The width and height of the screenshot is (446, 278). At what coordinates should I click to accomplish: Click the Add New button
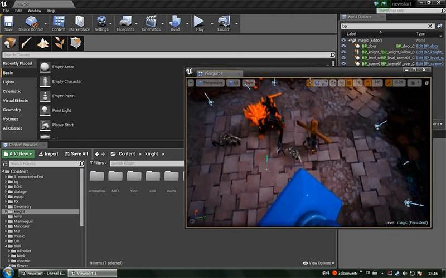click(18, 154)
